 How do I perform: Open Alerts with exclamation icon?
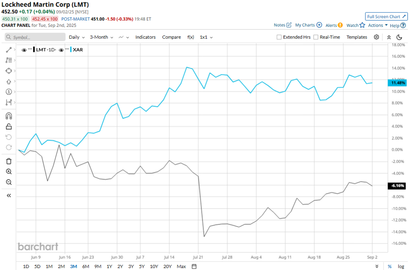click(x=340, y=25)
